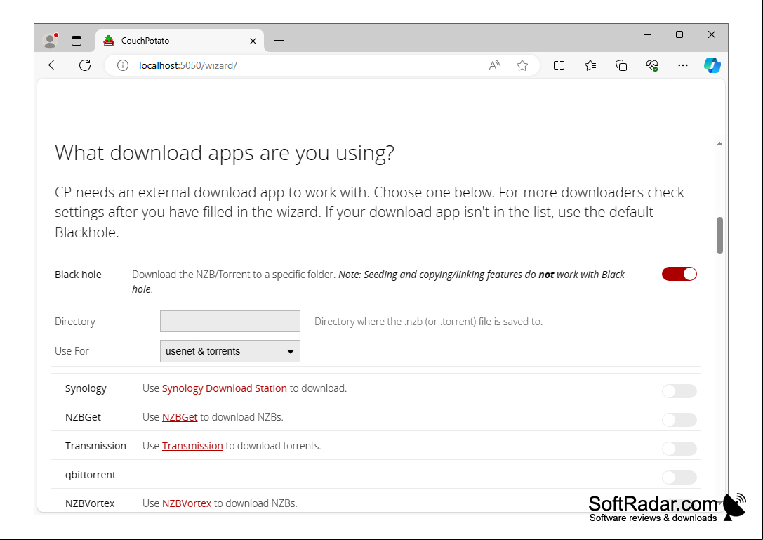The width and height of the screenshot is (763, 540).
Task: Click the scroll up arrow
Action: (719, 144)
